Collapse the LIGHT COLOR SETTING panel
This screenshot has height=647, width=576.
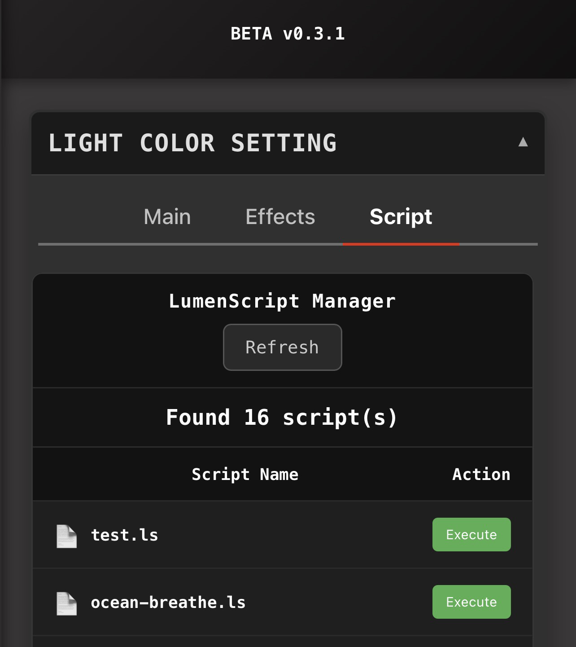pos(523,143)
